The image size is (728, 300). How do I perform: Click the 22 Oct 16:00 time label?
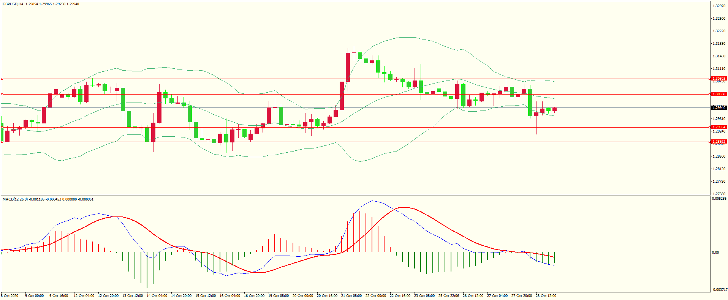[400, 296]
